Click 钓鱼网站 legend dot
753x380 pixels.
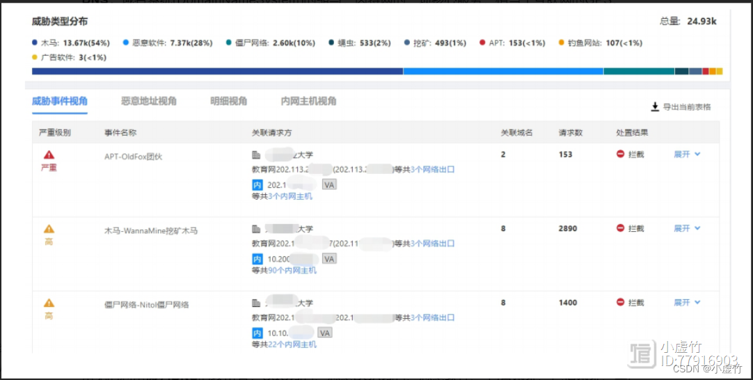pyautogui.click(x=561, y=42)
